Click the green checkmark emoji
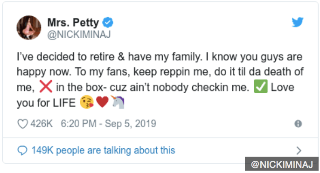This screenshot has height=173, width=320. (261, 87)
